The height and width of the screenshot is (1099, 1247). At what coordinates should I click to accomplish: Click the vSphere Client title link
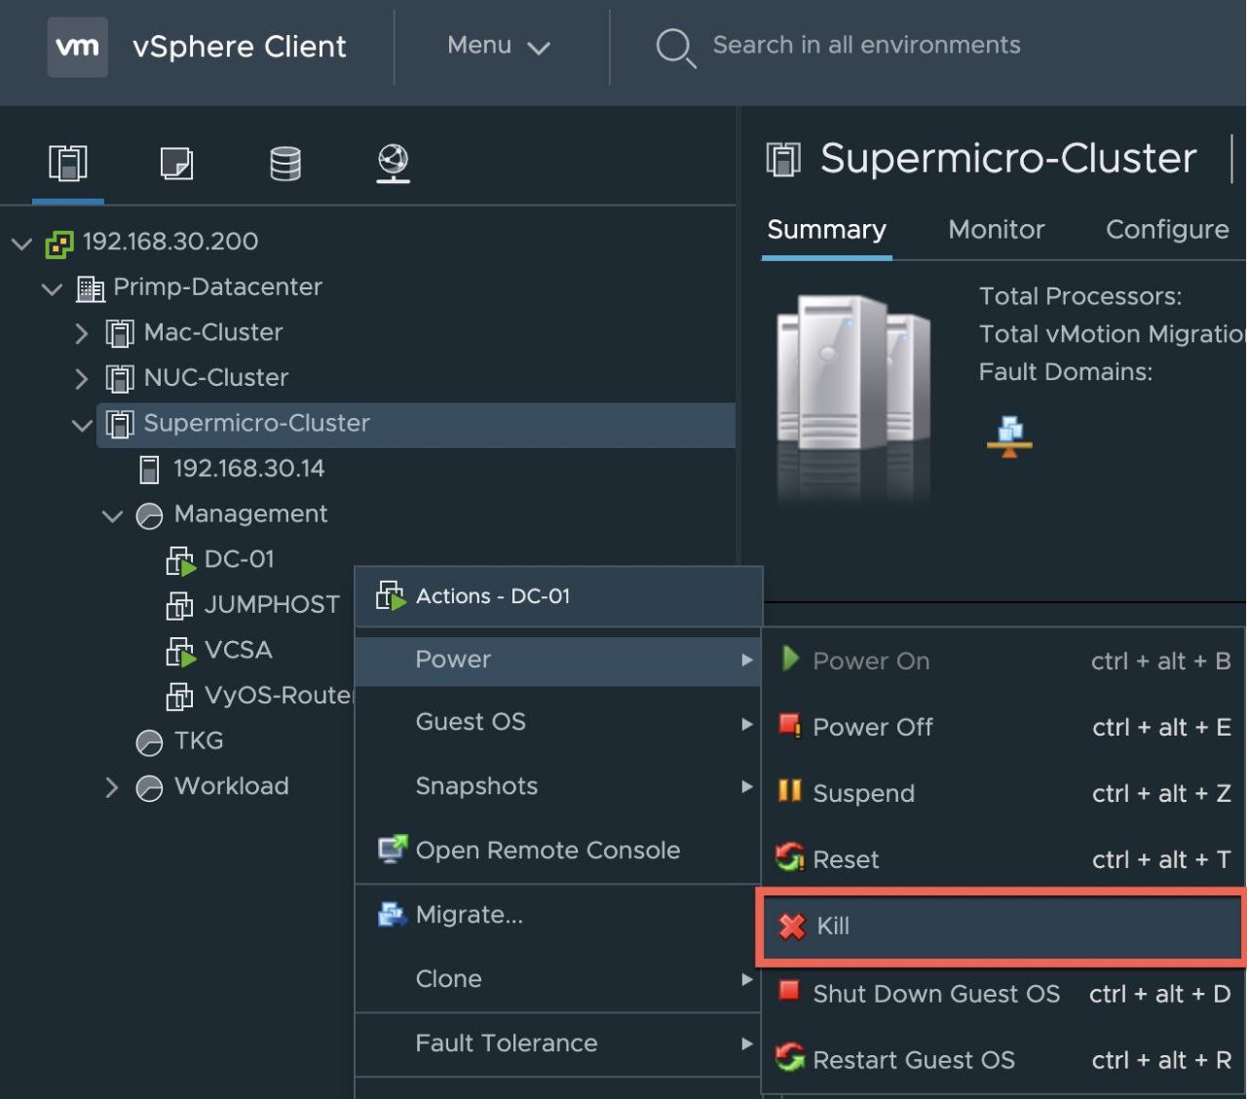pos(239,47)
